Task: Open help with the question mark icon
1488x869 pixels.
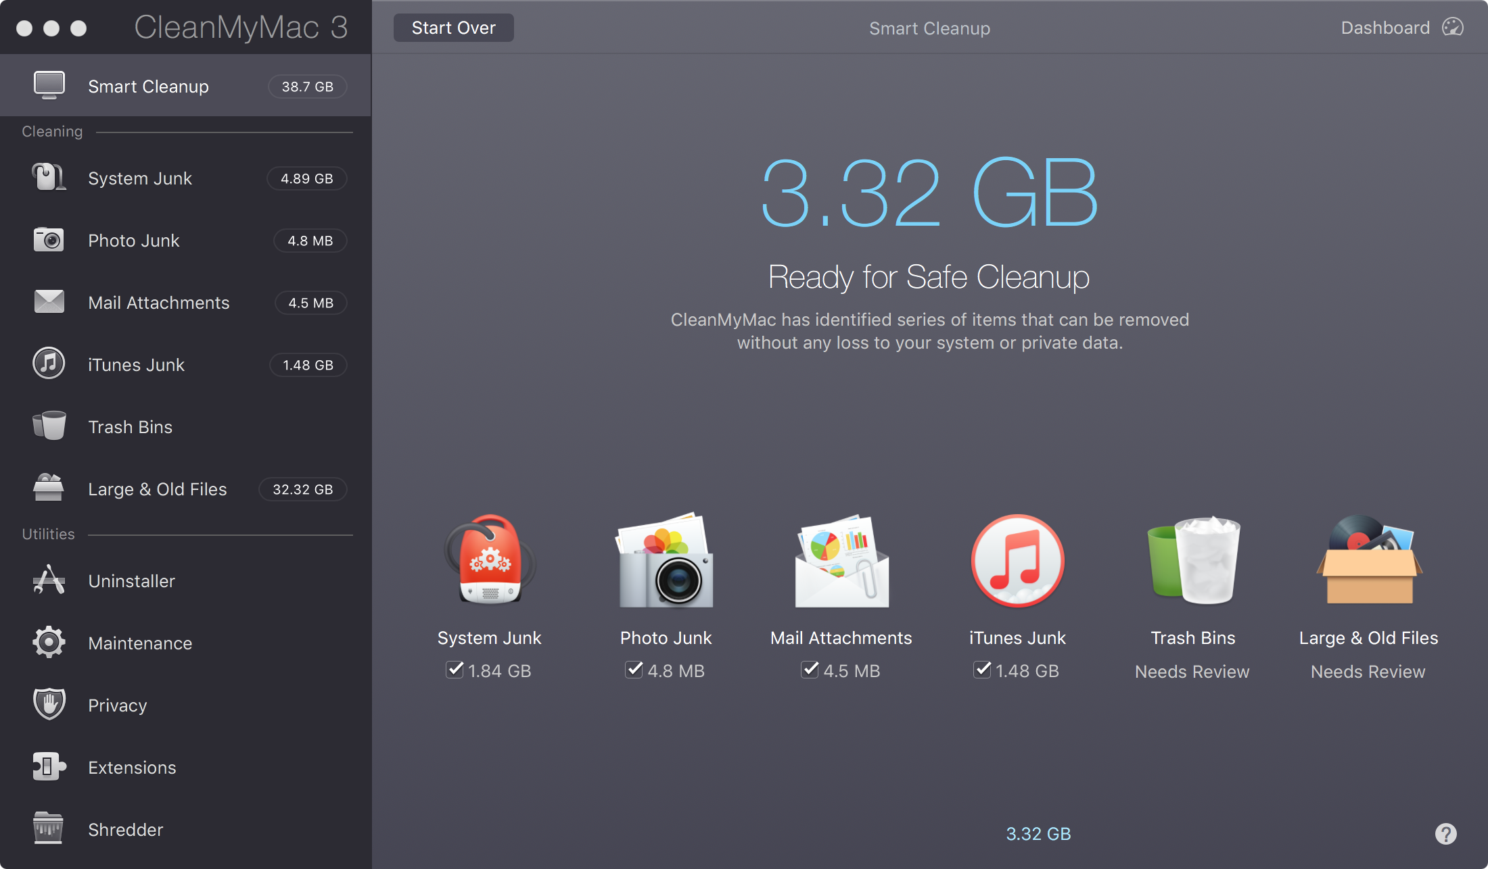Action: (x=1445, y=834)
